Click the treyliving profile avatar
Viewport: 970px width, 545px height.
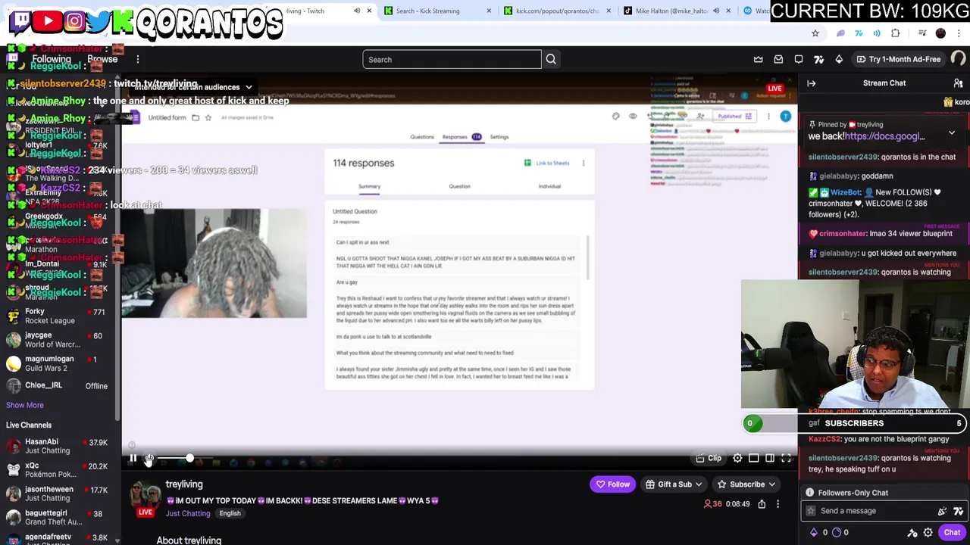point(145,497)
